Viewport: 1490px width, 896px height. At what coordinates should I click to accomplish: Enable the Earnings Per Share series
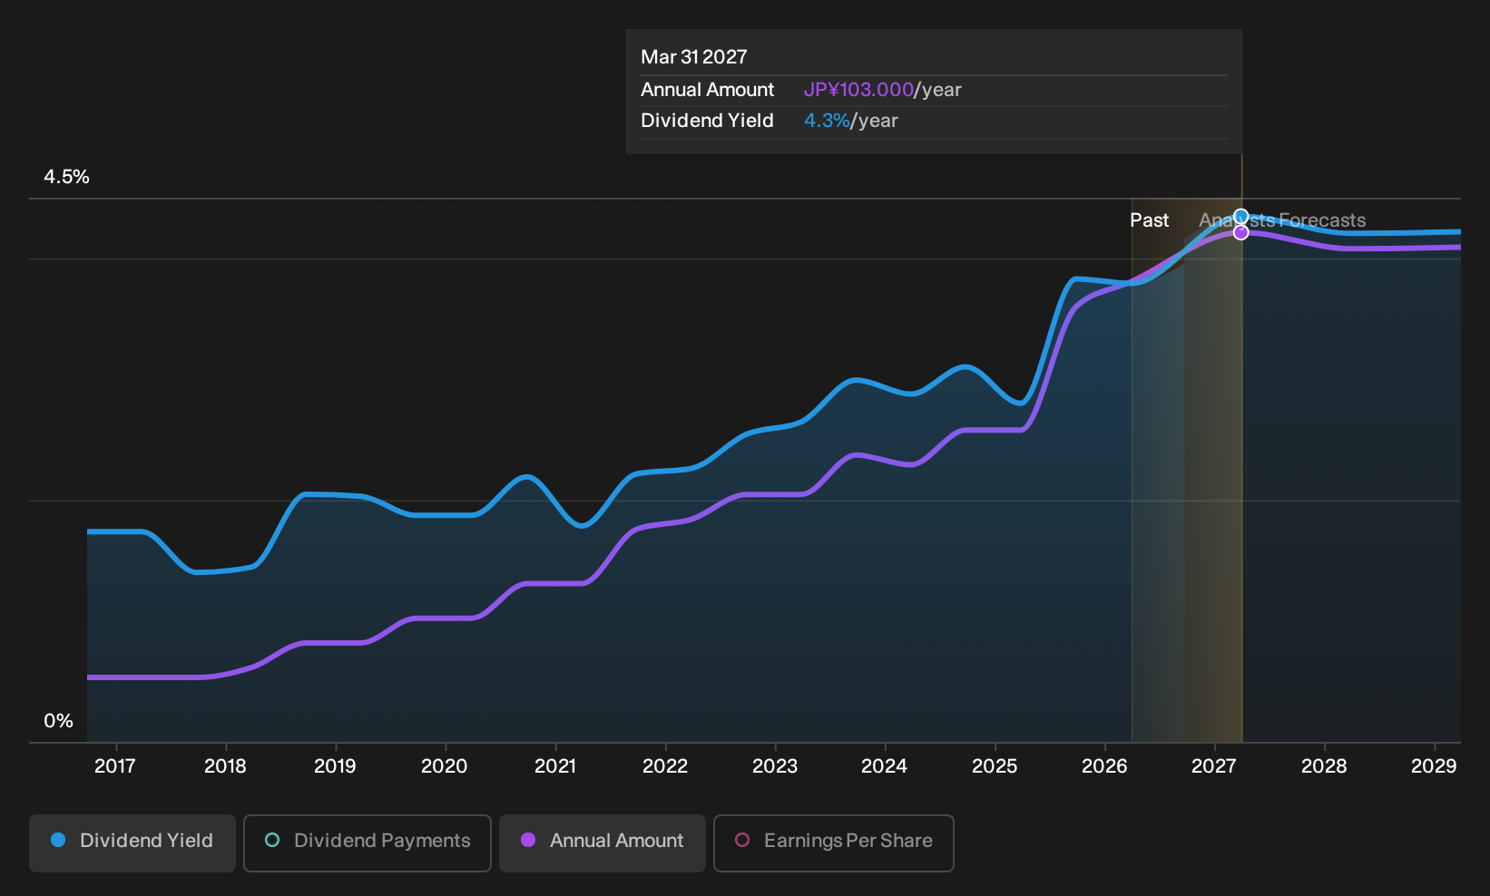pos(834,842)
